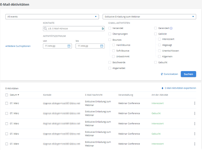The height and width of the screenshot is (150, 202).
Task: Click the Zurücksetzen link
Action: (171, 74)
